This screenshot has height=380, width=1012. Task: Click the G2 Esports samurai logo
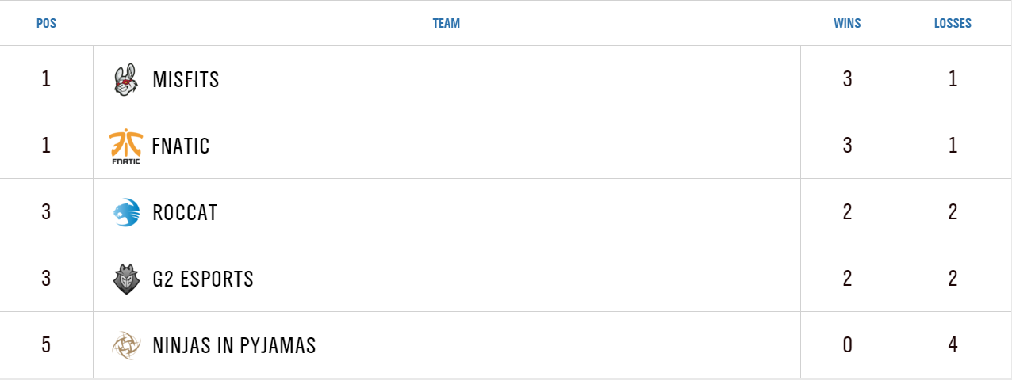pos(126,279)
